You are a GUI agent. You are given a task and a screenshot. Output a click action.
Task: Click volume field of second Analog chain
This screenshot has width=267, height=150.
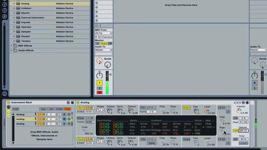click(41, 119)
